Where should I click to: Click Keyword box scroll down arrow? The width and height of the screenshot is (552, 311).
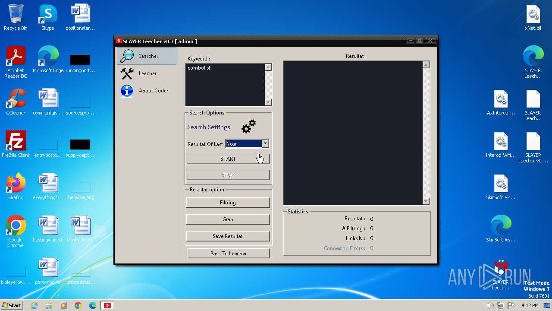[268, 102]
